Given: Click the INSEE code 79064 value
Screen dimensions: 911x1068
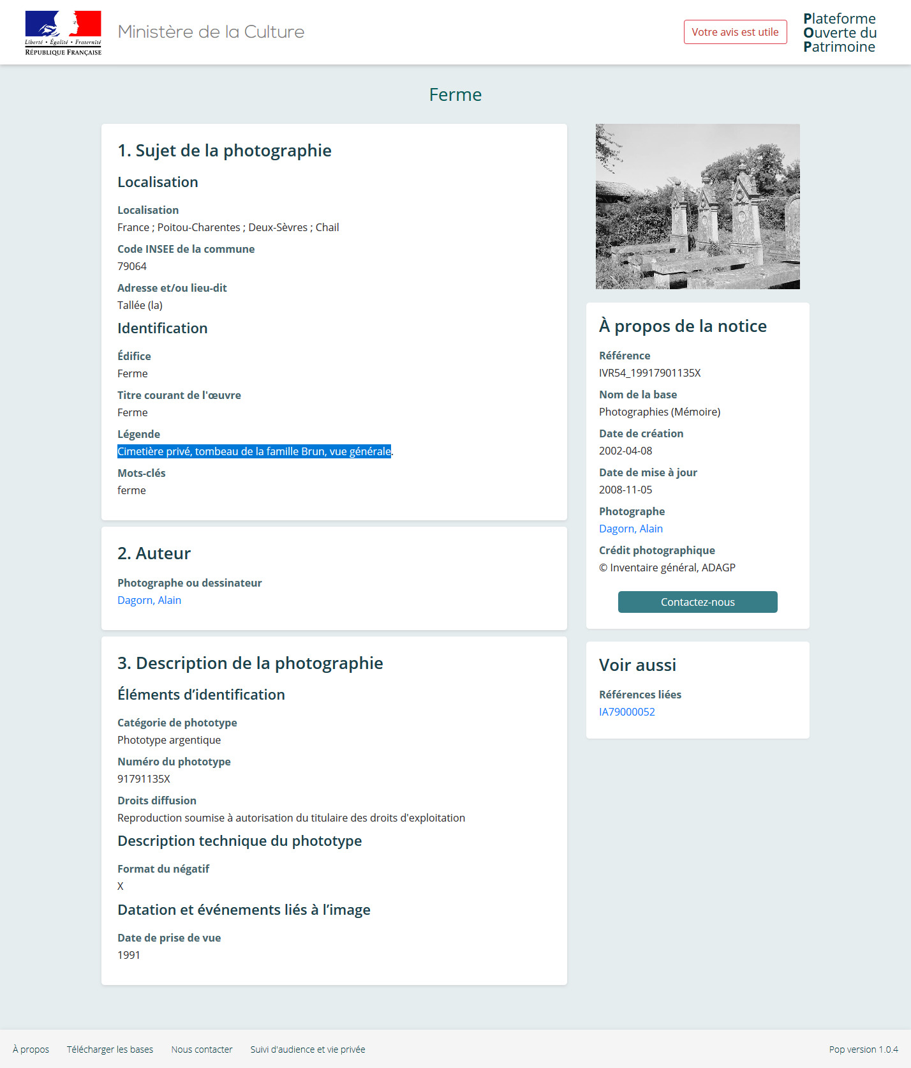Looking at the screenshot, I should [132, 266].
